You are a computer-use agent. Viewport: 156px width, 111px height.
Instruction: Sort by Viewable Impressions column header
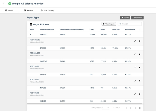click(x=47, y=30)
